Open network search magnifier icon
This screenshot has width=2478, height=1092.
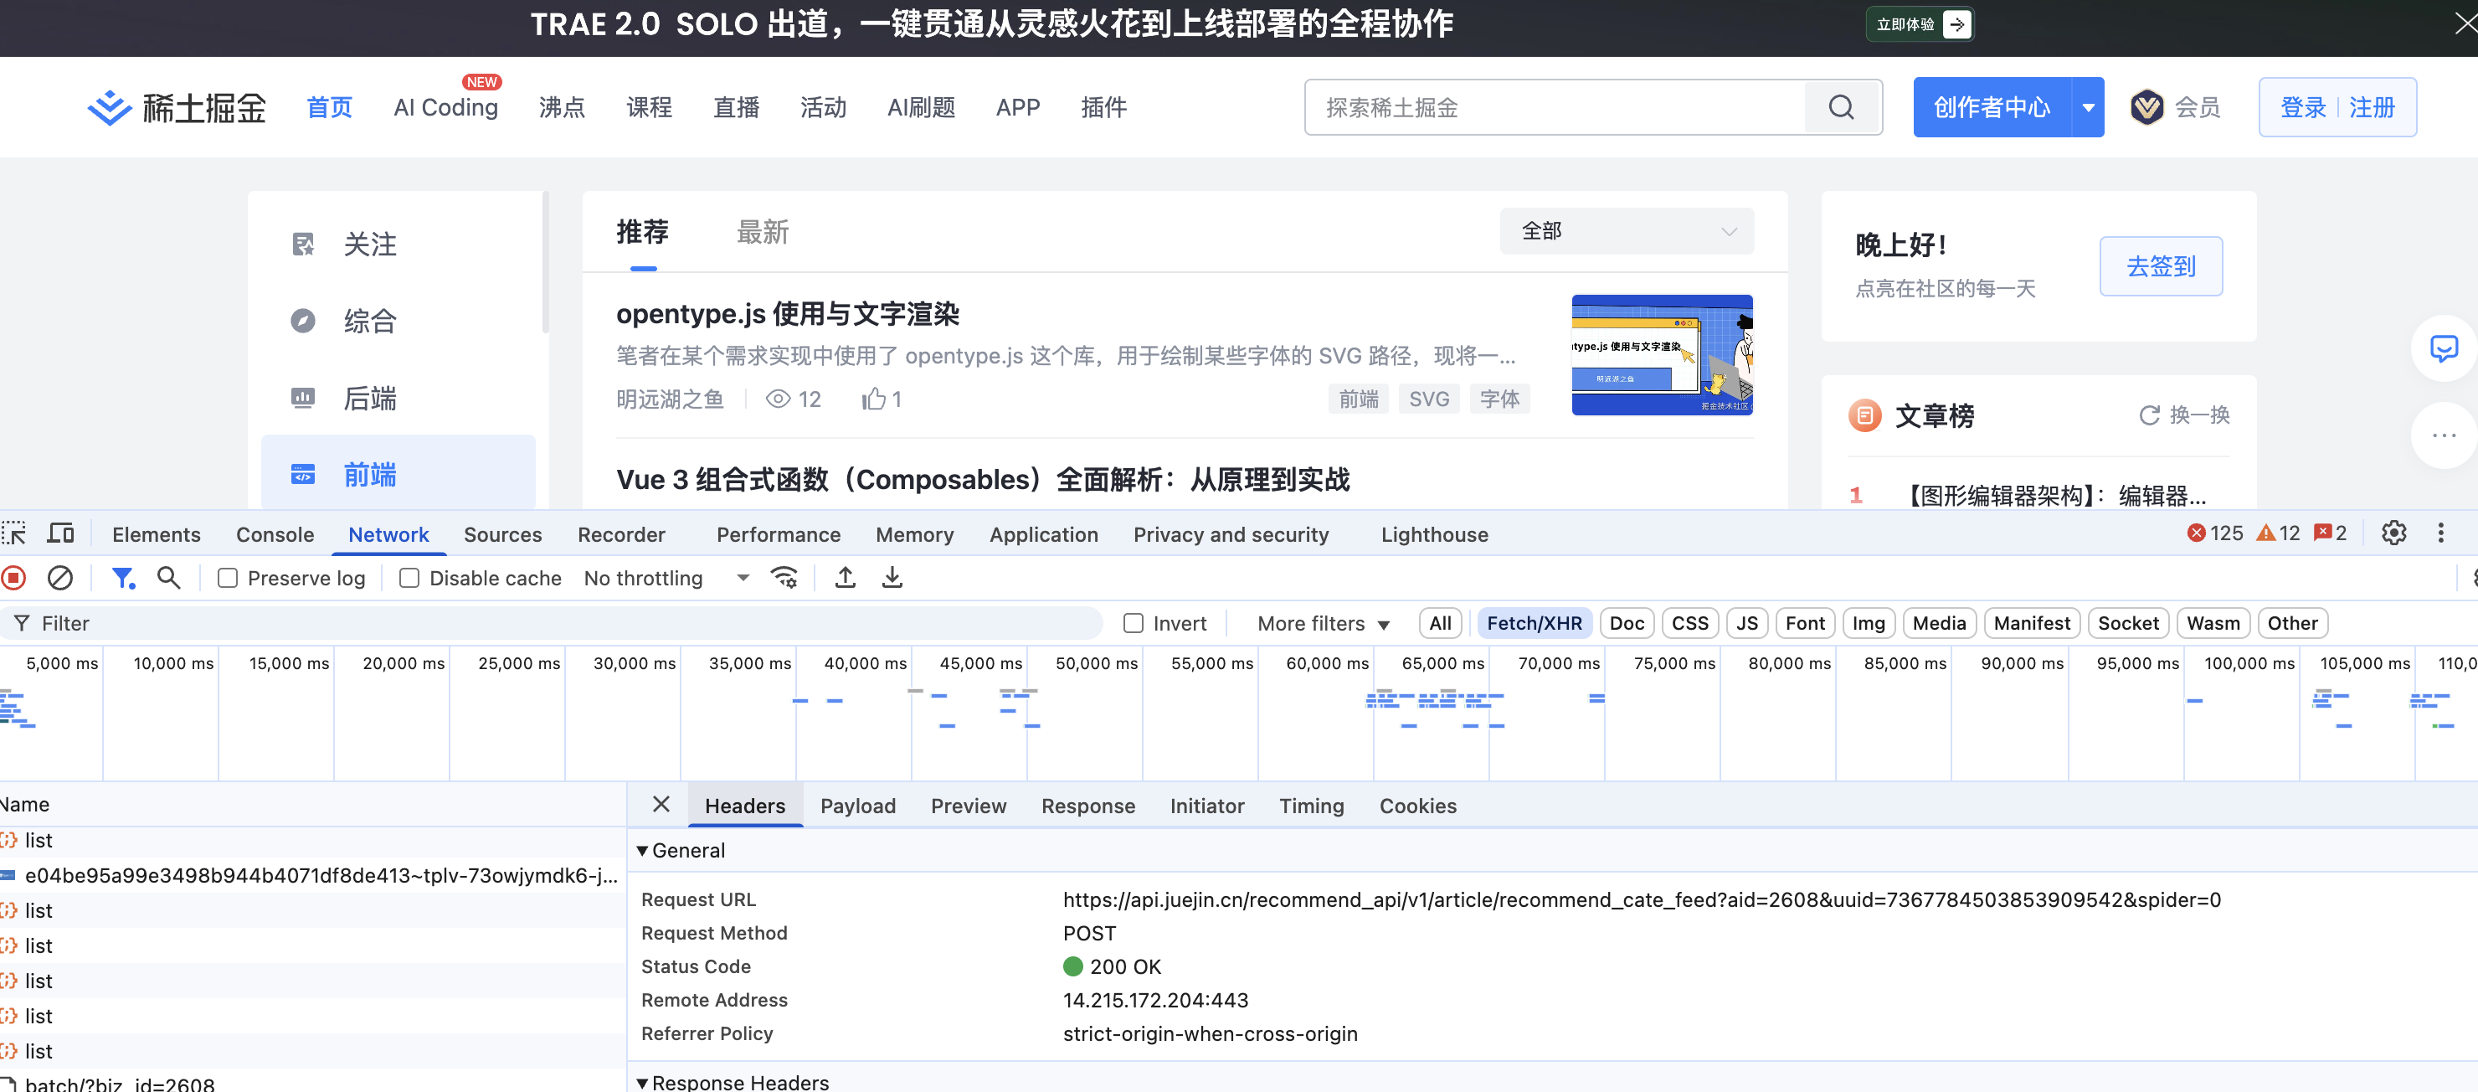[x=168, y=577]
